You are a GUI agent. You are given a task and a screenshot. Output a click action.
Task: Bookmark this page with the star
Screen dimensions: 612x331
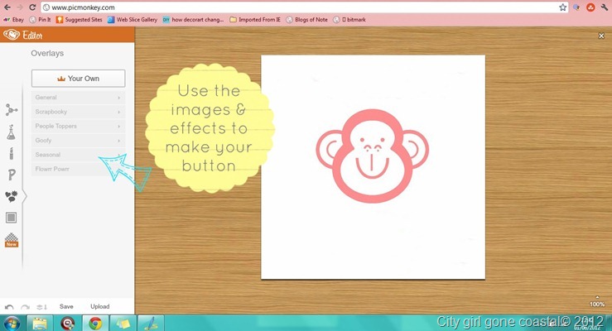coord(562,7)
